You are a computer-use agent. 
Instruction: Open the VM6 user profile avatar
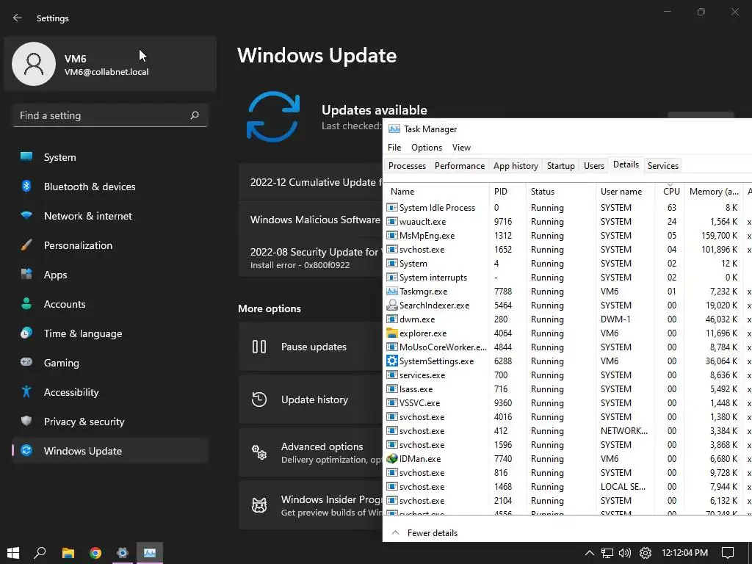pyautogui.click(x=34, y=64)
